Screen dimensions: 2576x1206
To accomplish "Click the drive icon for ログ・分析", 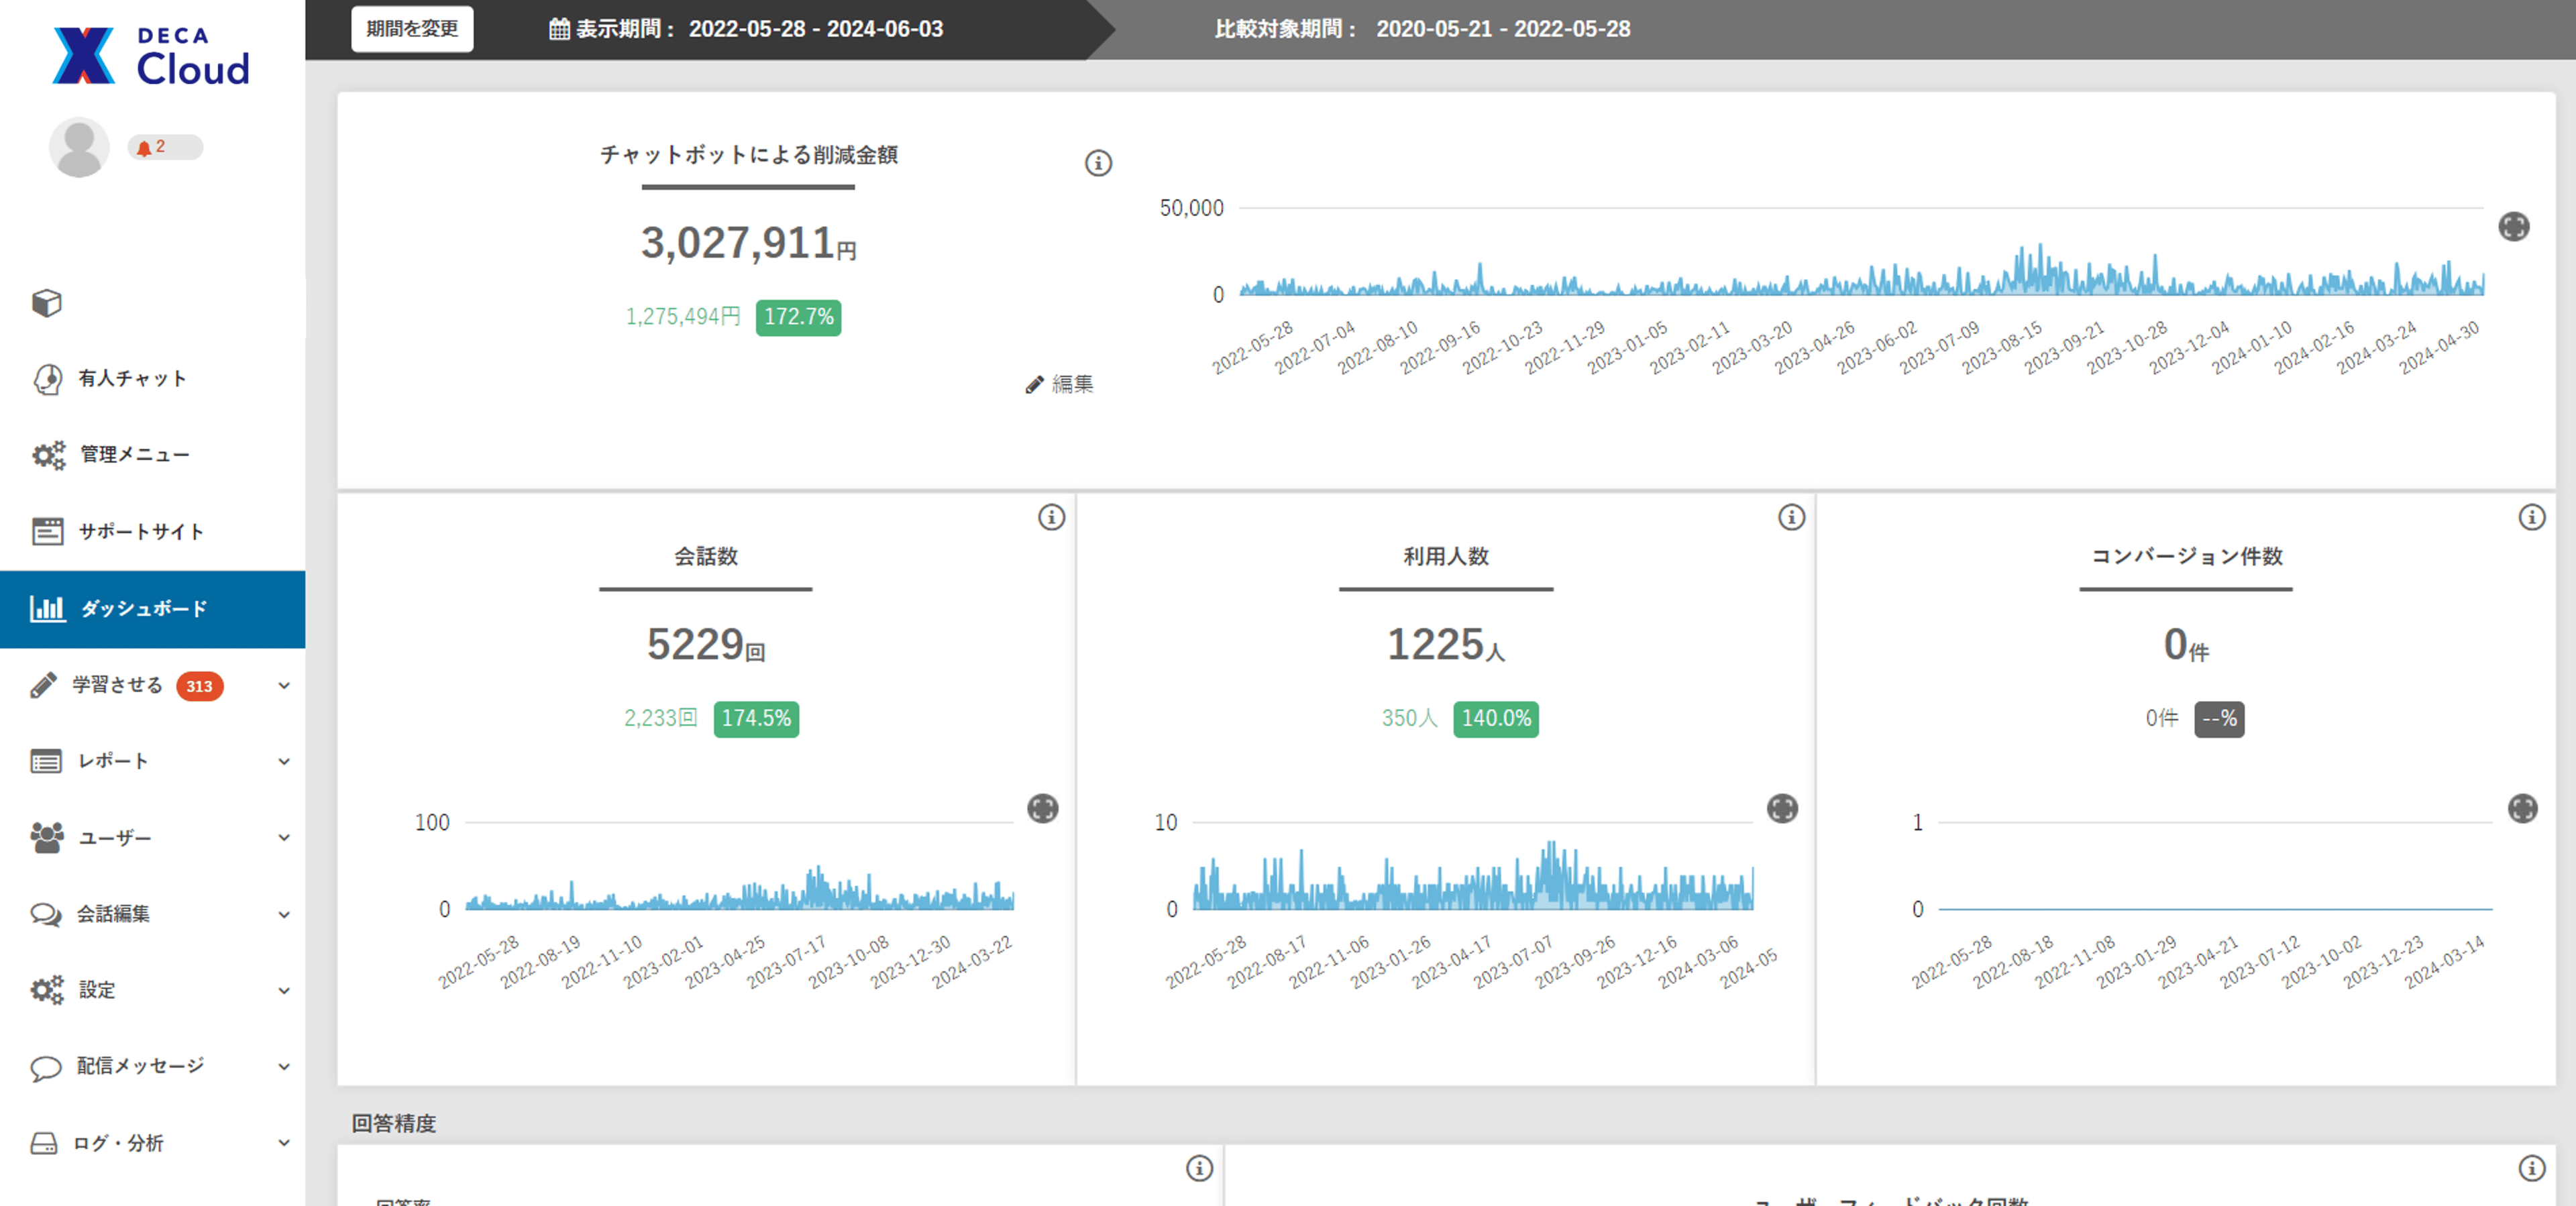I will (44, 1143).
